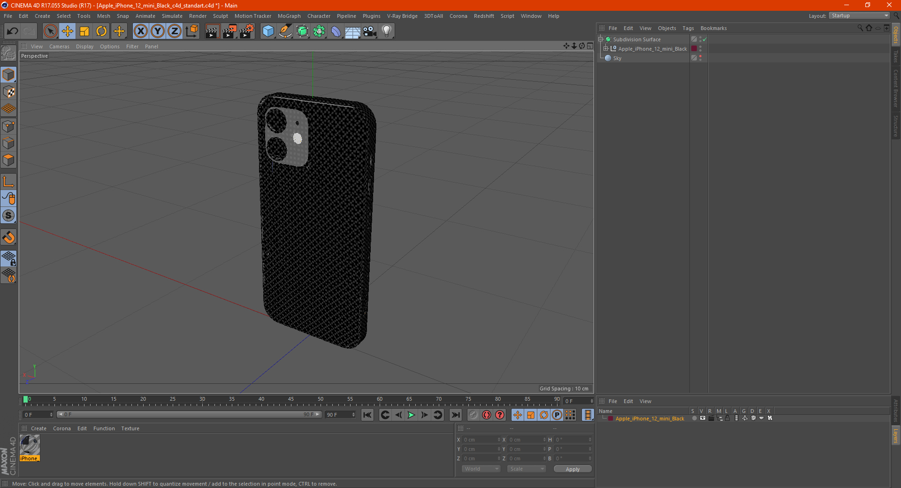Screen dimensions: 901x488
Task: Open viewport Cameras menu
Action: click(59, 46)
